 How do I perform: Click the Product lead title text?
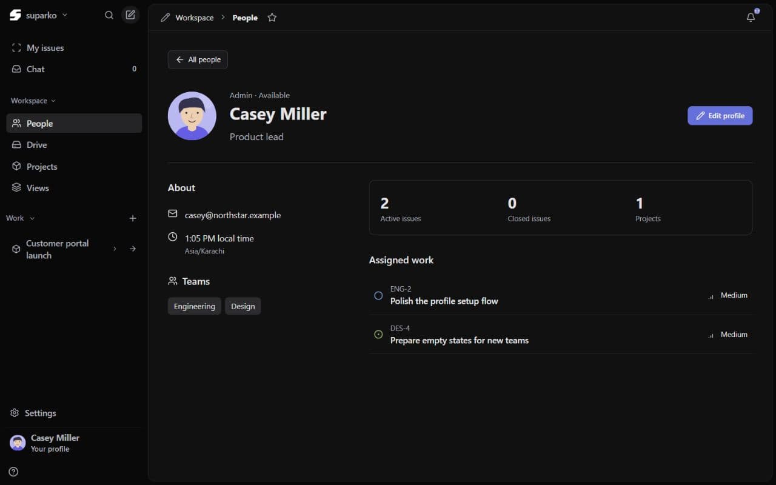tap(256, 137)
